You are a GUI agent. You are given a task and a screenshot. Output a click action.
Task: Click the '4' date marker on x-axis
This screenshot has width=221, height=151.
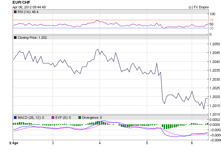point(100,143)
